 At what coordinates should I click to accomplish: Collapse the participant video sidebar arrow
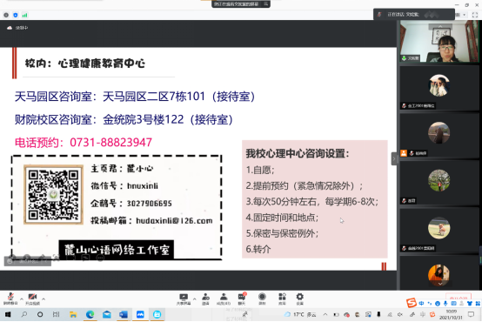point(394,159)
